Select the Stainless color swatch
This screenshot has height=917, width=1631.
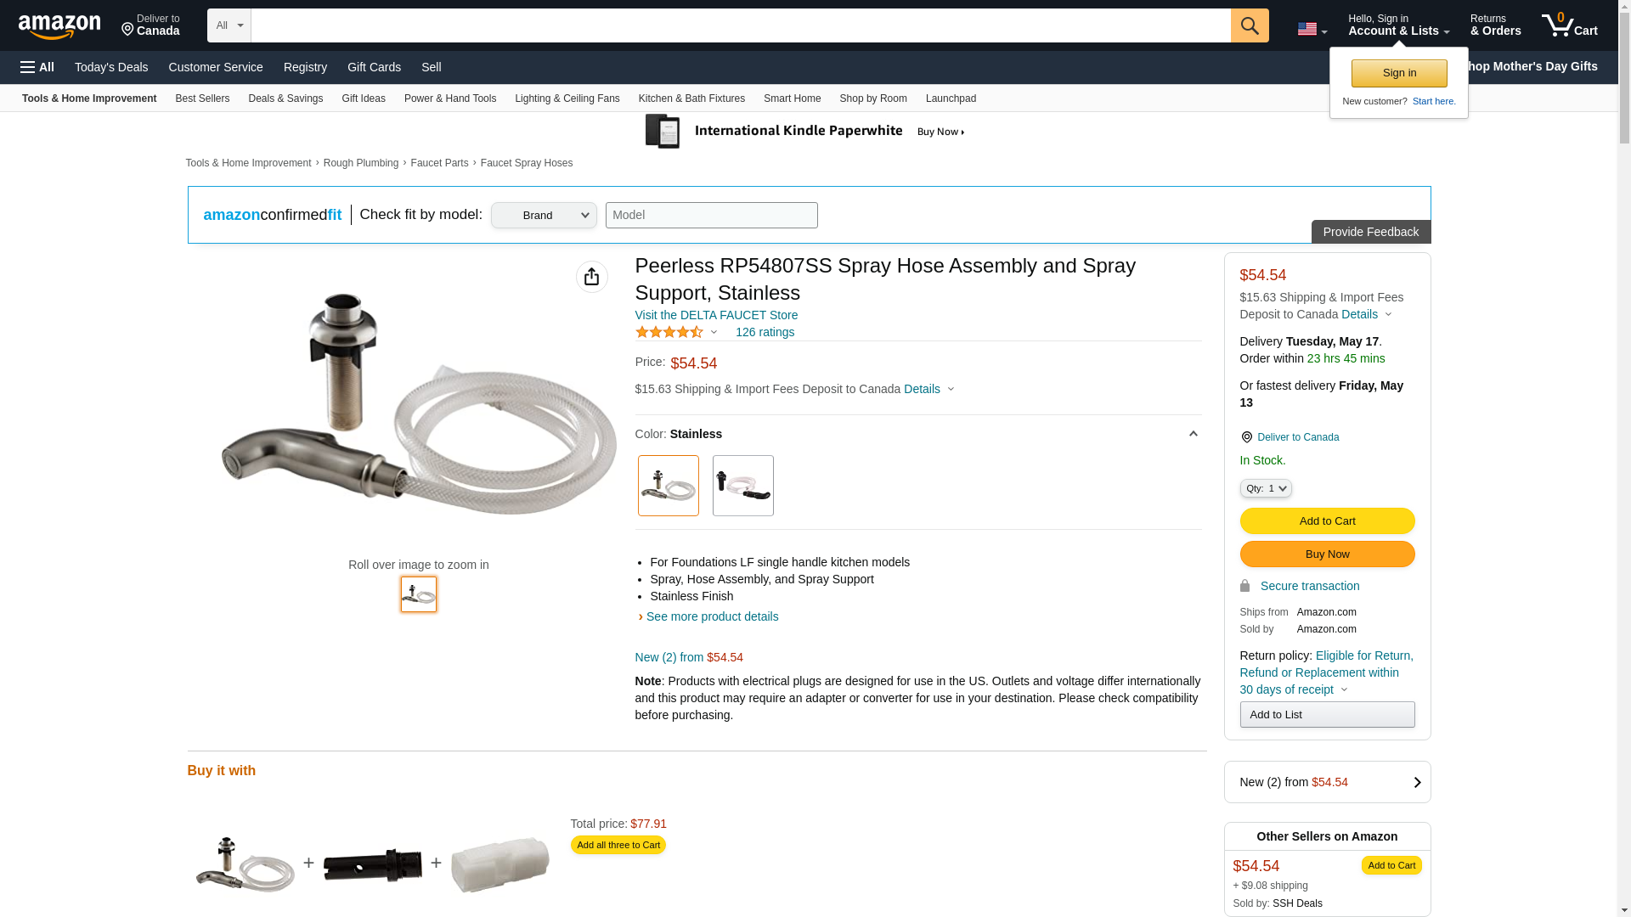click(x=668, y=486)
